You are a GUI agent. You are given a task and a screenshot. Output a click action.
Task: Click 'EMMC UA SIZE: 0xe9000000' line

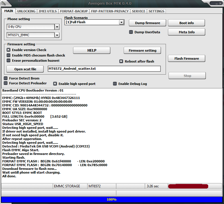25,109
